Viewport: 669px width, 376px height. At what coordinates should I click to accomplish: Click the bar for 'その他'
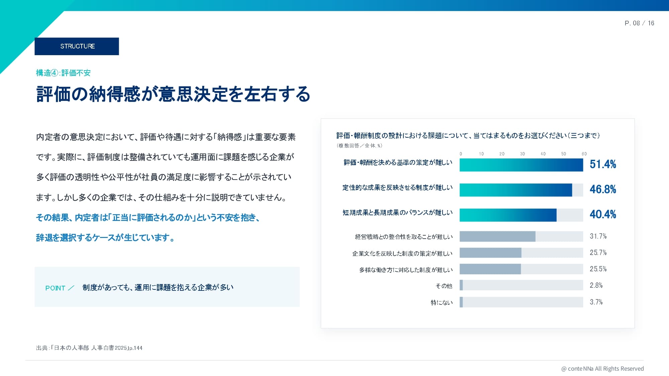point(461,285)
